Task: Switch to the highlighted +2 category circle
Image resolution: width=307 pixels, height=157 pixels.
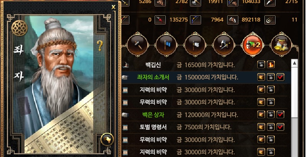Action: click(253, 45)
